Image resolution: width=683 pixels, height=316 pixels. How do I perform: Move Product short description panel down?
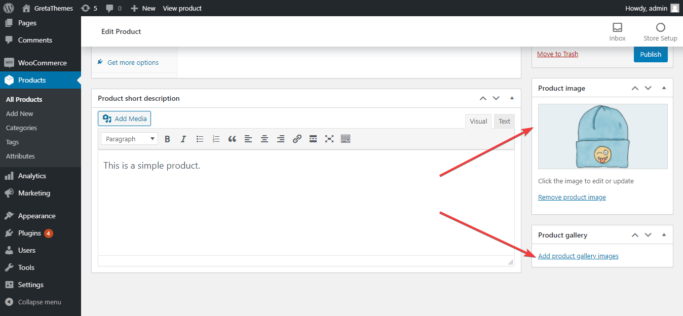[496, 98]
